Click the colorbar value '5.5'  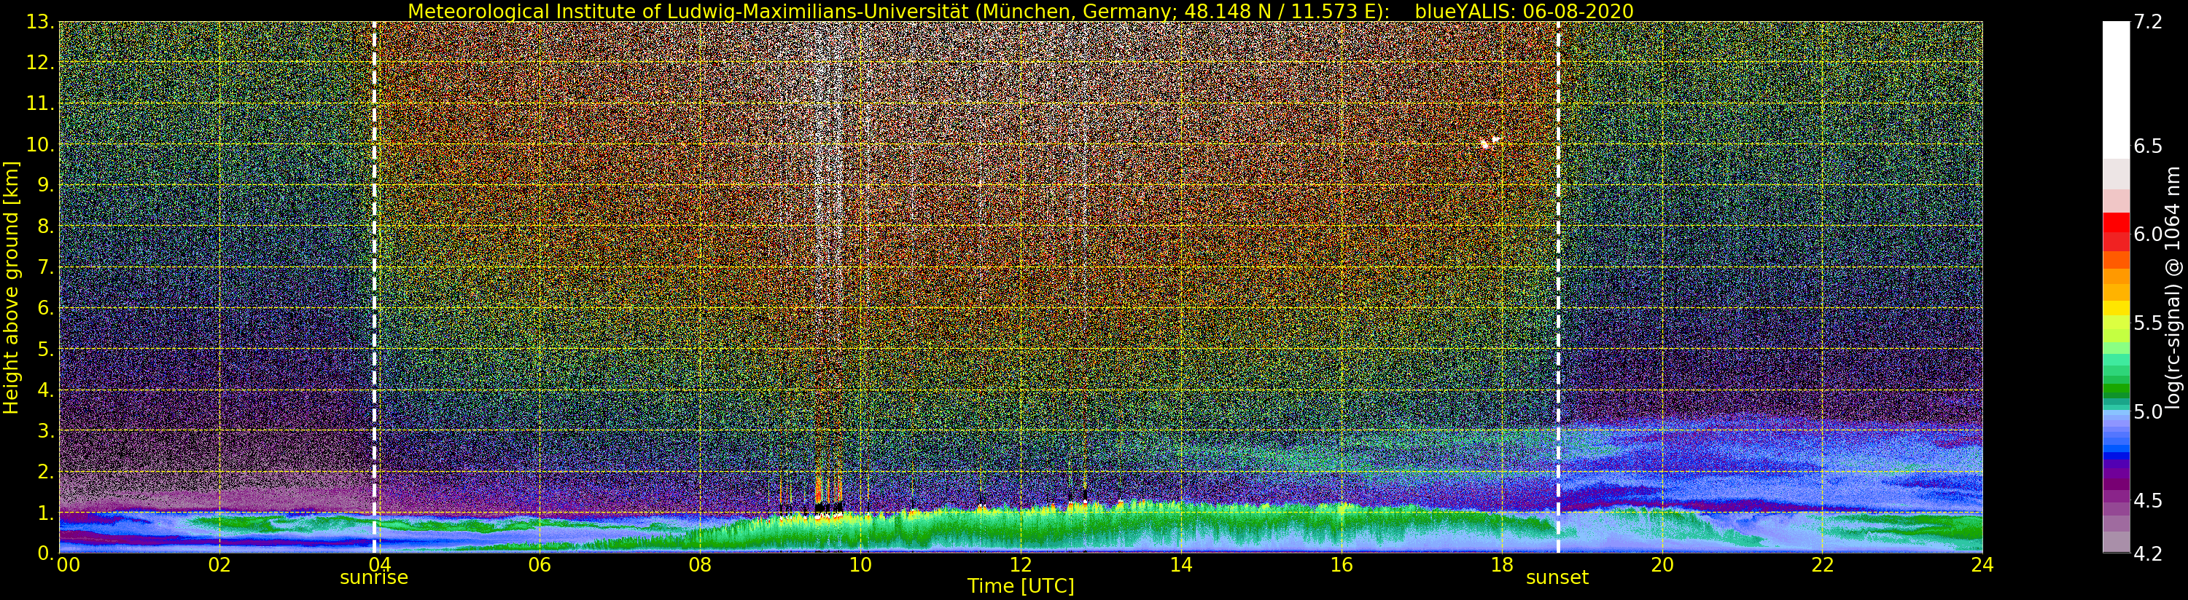click(x=2148, y=323)
